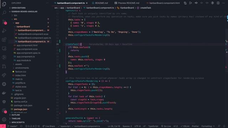Click the Split Editor icon
Image resolution: width=228 pixels, height=128 pixels.
[218, 3]
